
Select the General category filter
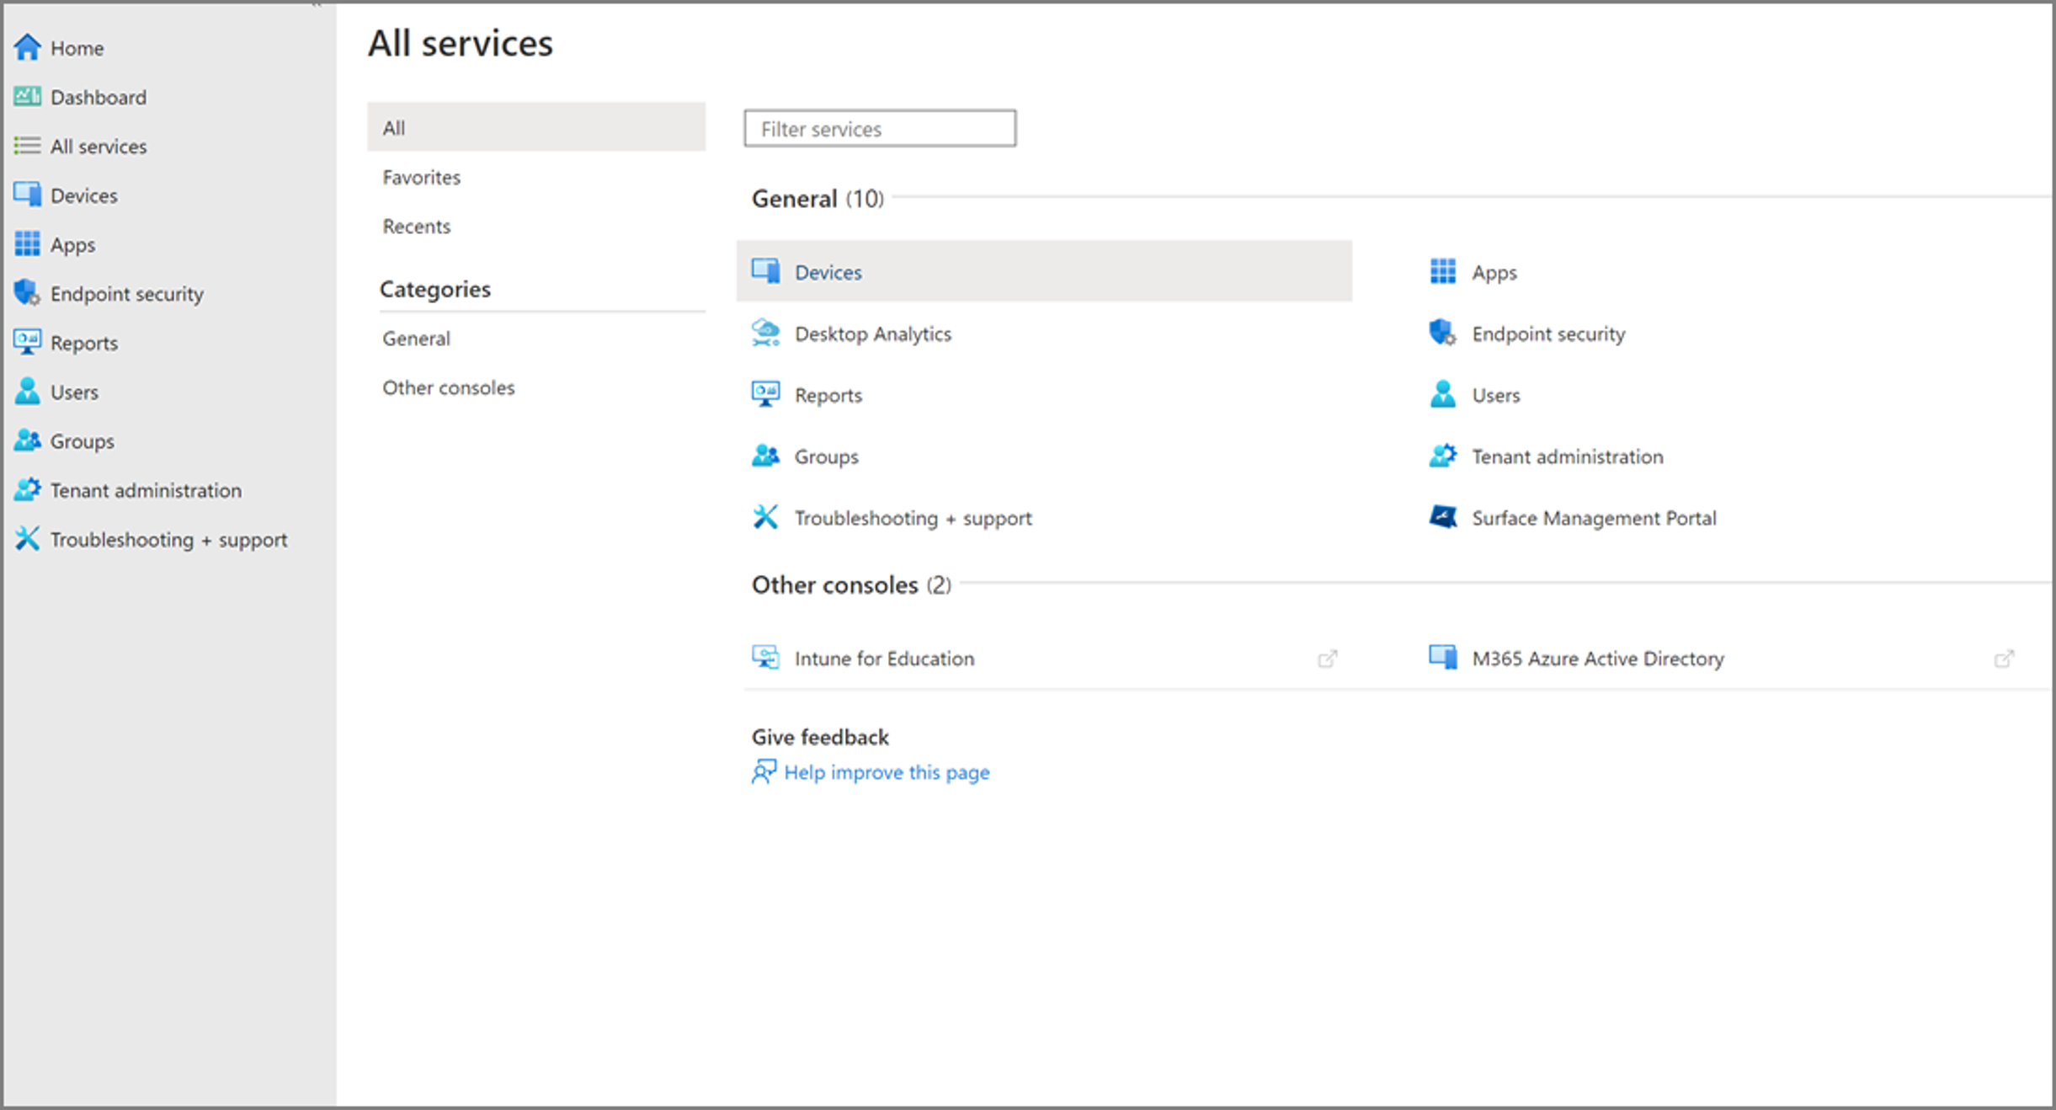pos(416,338)
